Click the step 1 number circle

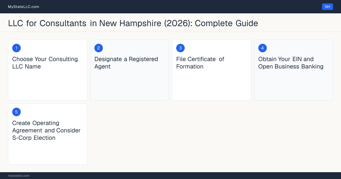[16, 48]
